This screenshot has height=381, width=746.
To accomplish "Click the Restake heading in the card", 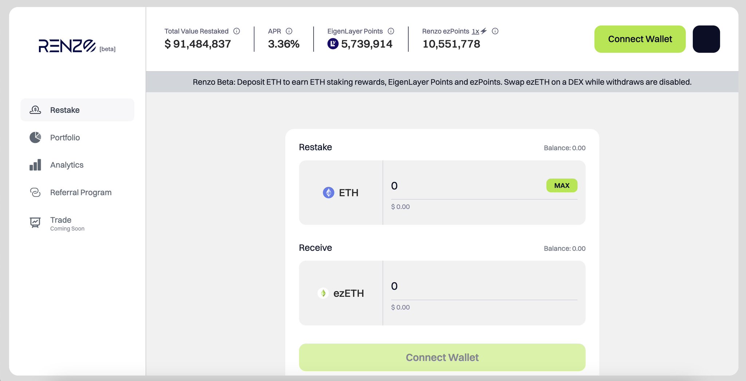I will 315,147.
